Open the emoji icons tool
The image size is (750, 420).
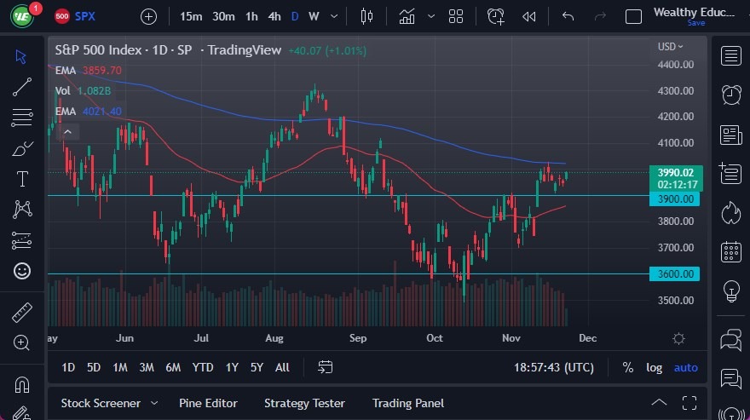(22, 271)
